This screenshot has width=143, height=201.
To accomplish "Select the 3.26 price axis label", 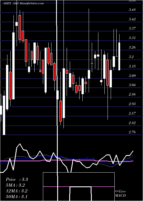I will 132,47.
